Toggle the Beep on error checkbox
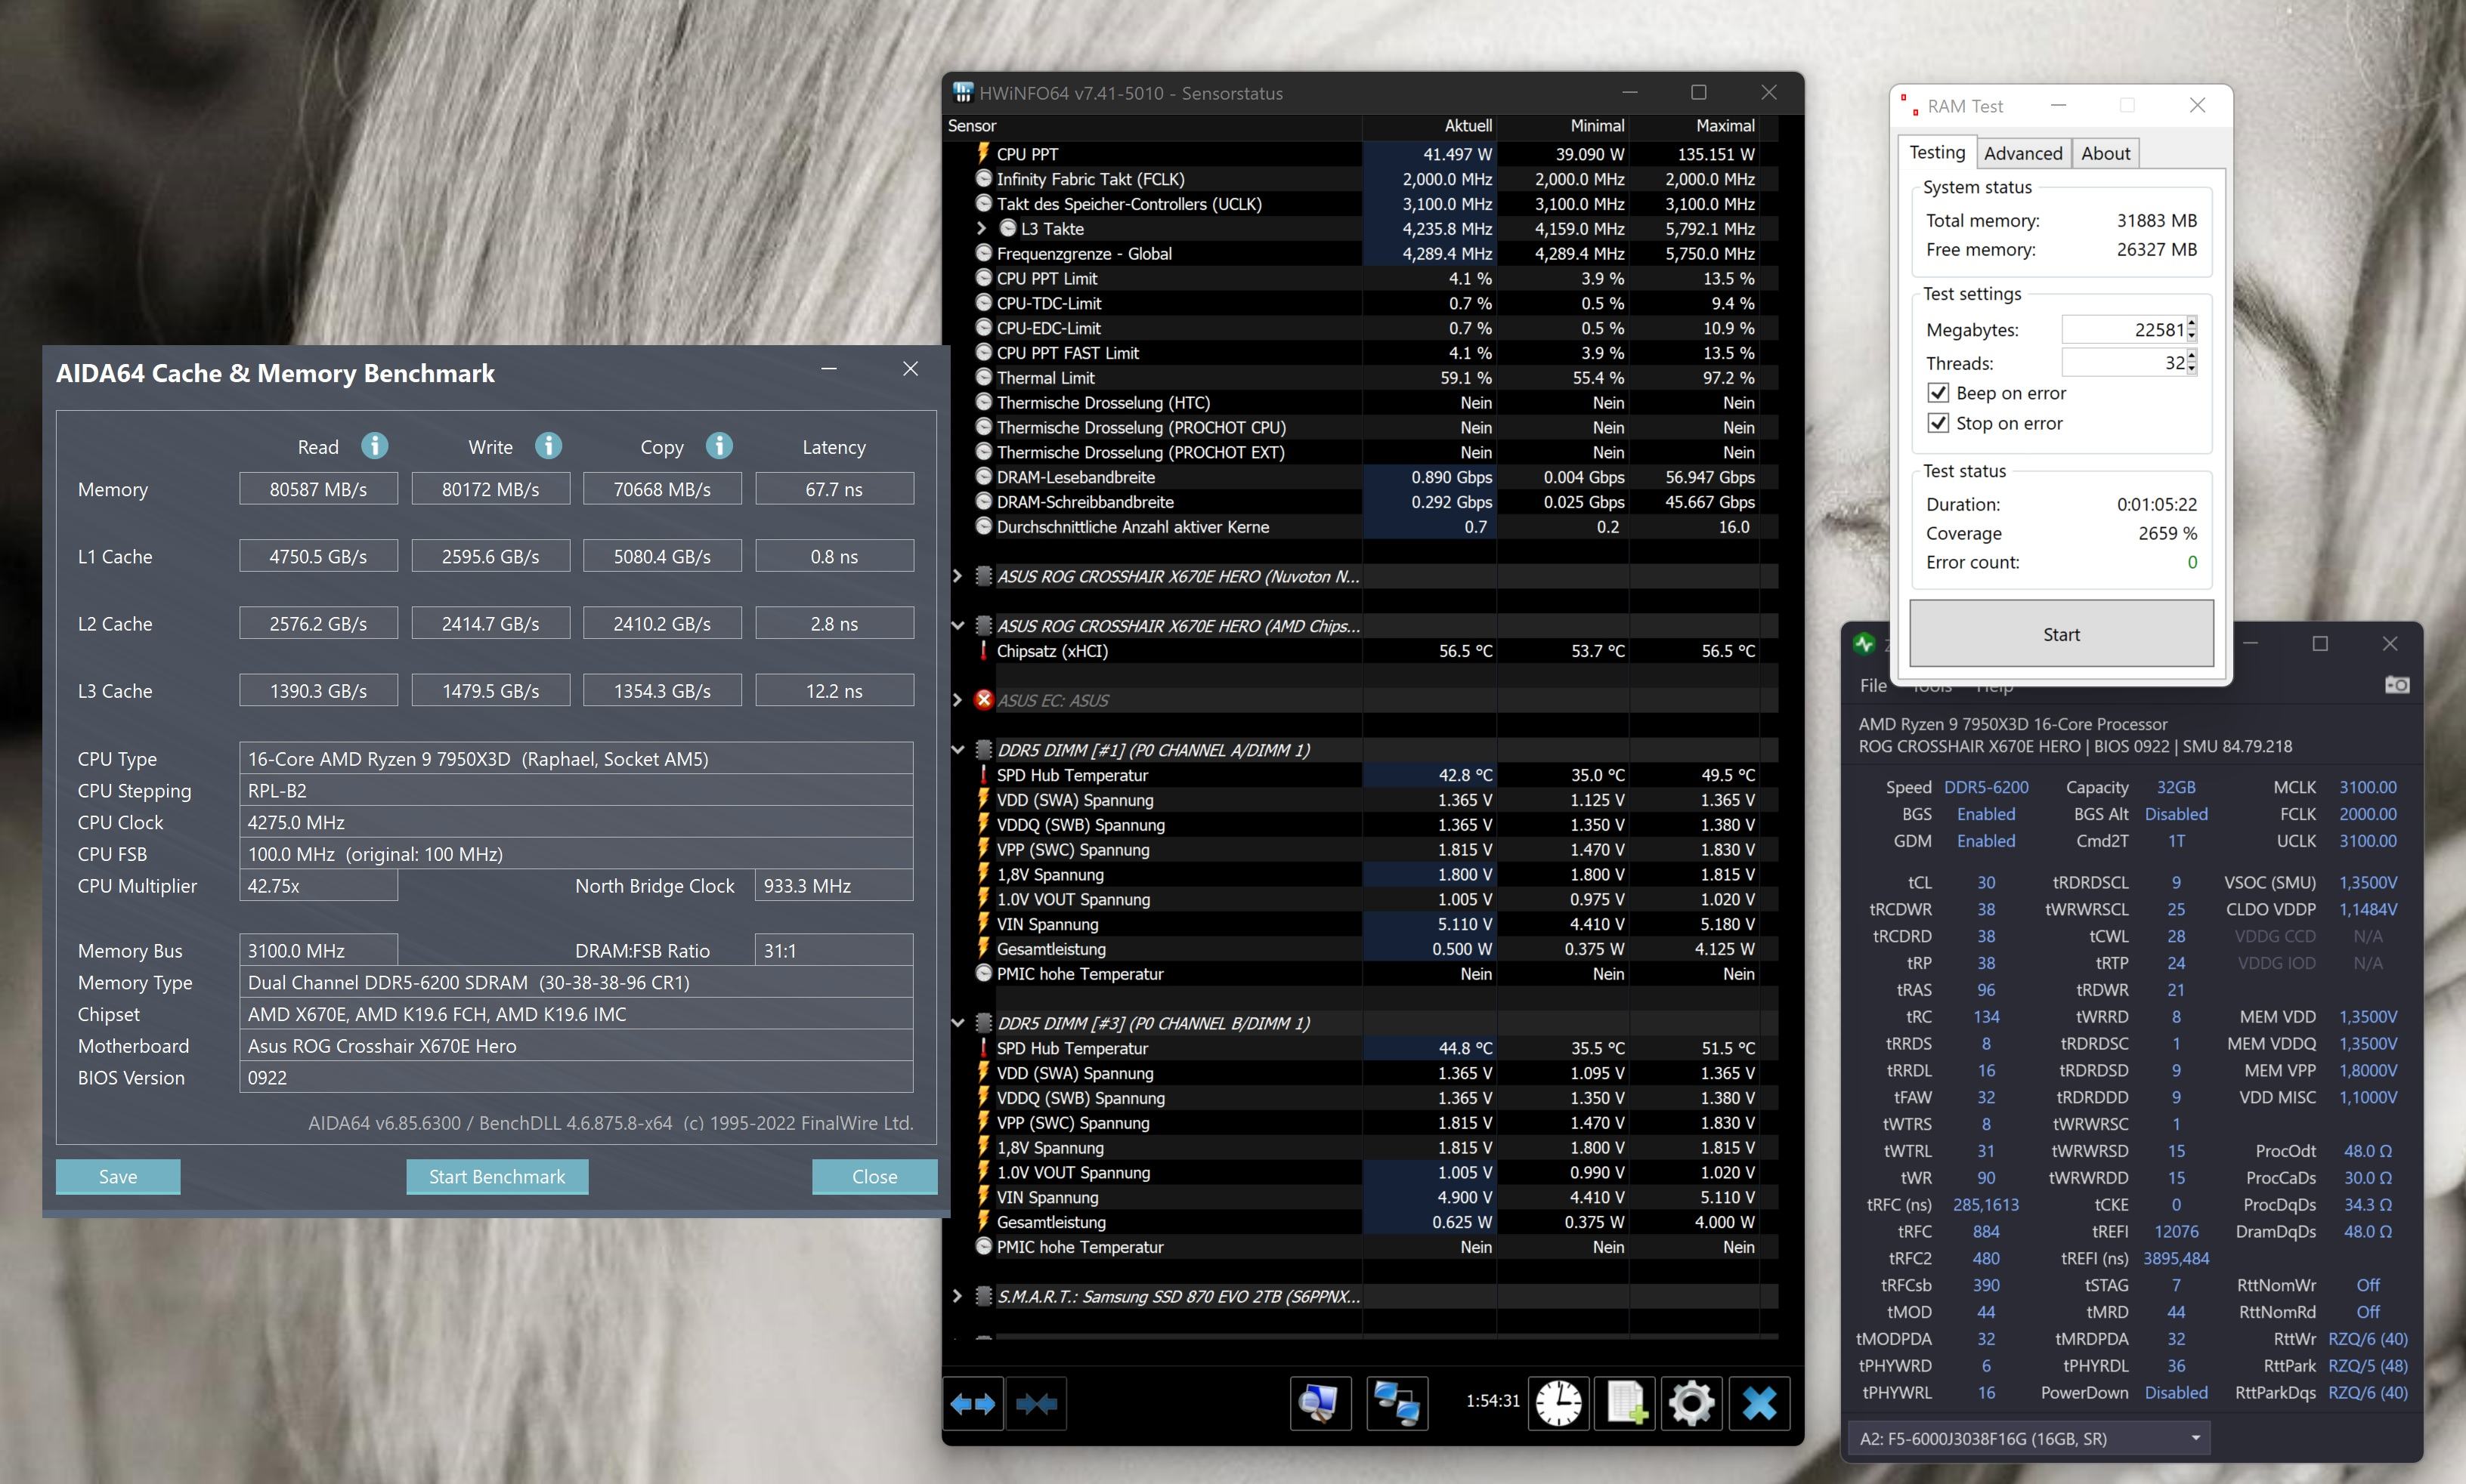 [x=1938, y=393]
